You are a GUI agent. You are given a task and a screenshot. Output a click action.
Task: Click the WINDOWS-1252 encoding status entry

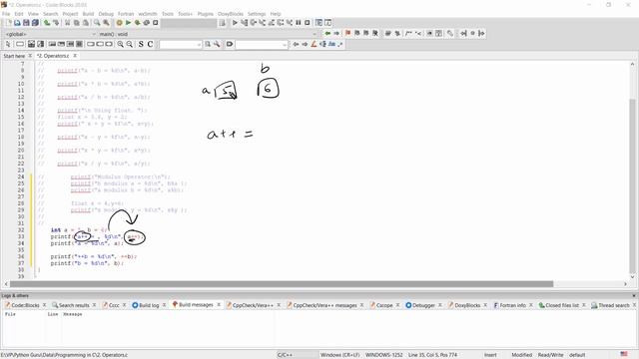[383, 355]
